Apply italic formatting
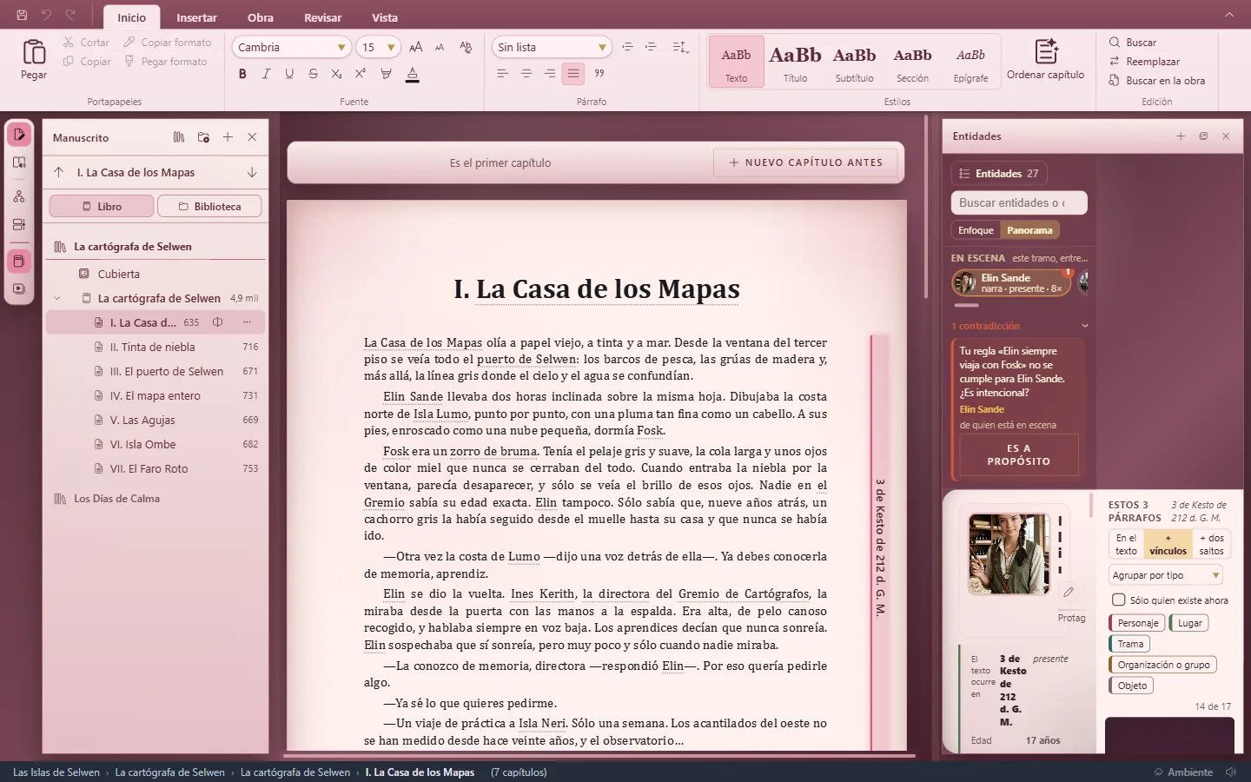This screenshot has height=782, width=1251. click(x=266, y=74)
